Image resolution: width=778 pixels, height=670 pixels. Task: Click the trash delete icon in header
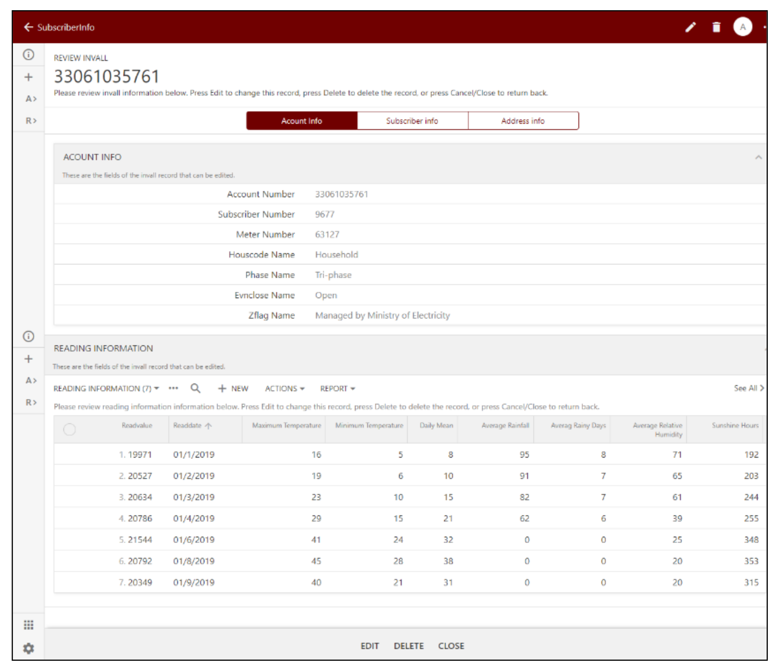pos(716,27)
